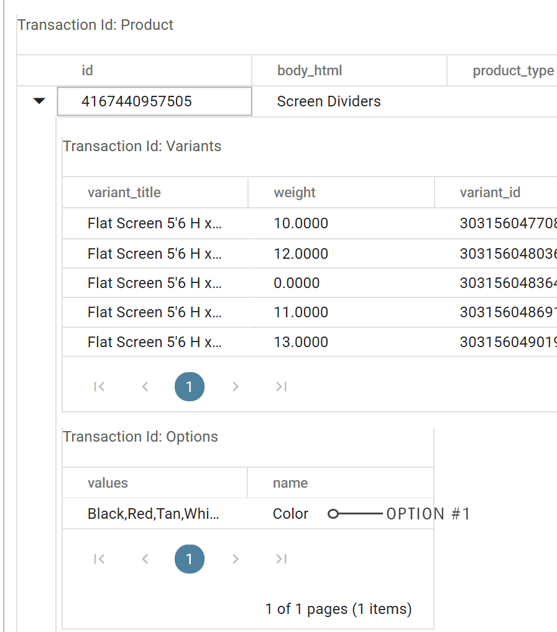557x632 pixels.
Task: Select page 1 in Options pager
Action: [190, 559]
